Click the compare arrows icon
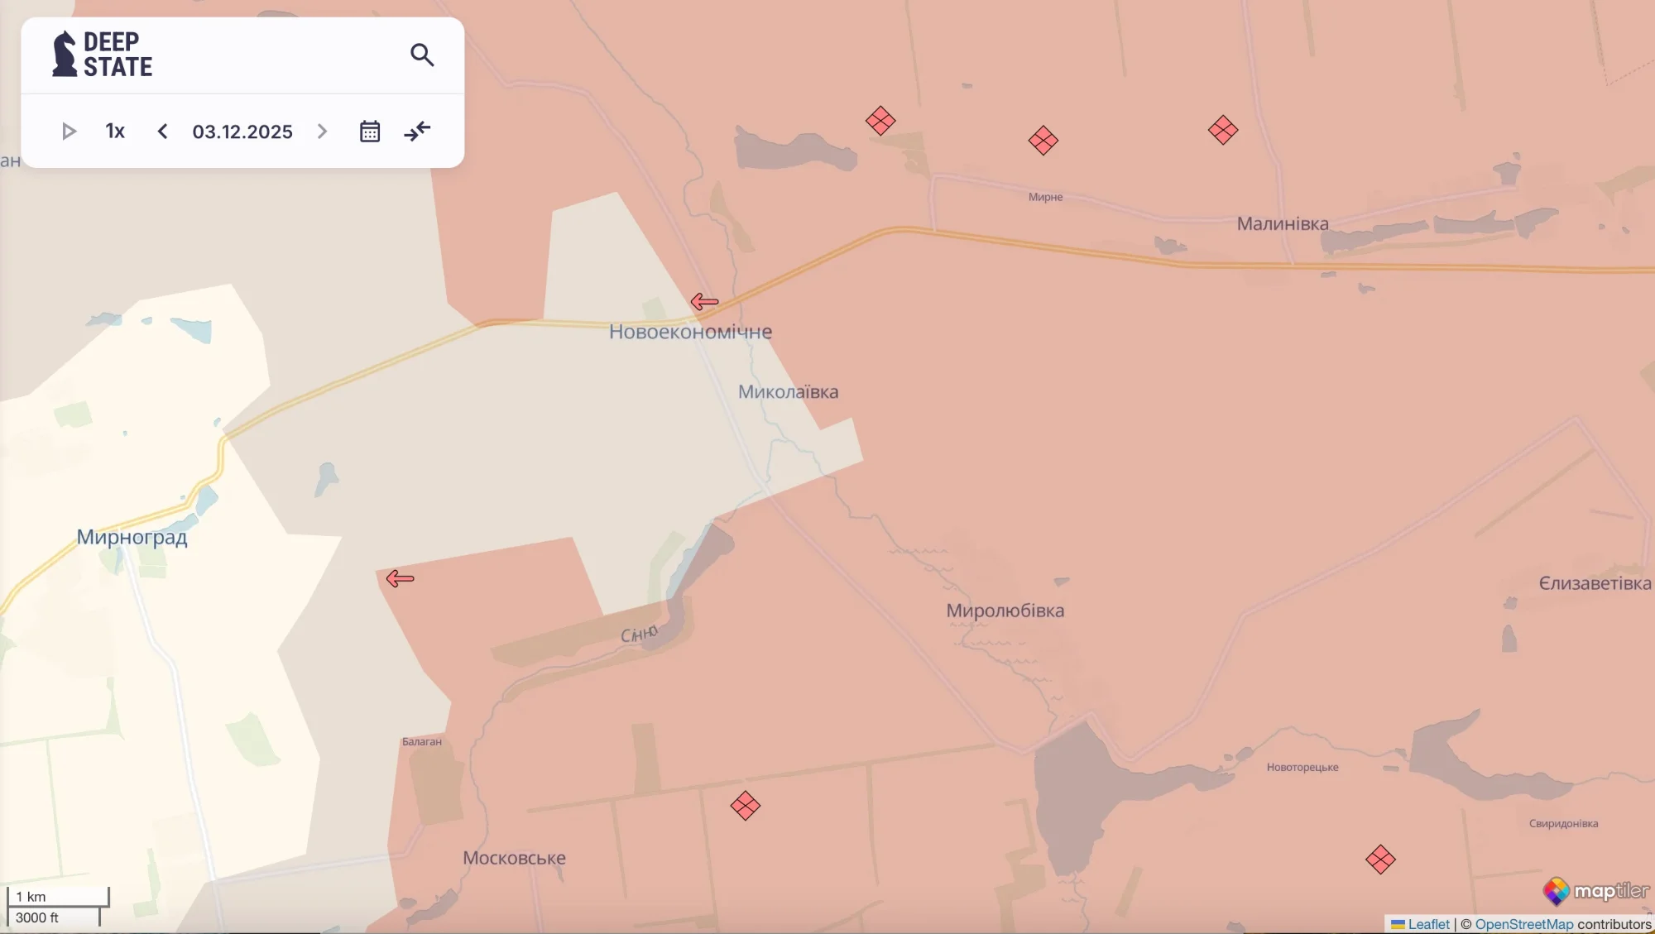The image size is (1655, 934). tap(418, 132)
